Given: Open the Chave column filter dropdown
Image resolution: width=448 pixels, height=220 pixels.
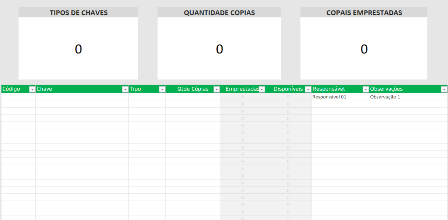Looking at the screenshot, I should [125, 89].
